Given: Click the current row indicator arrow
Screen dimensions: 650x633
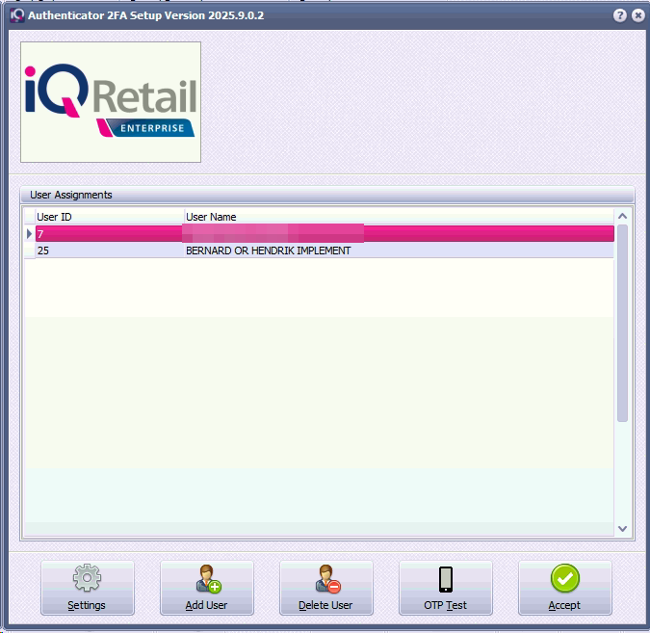Looking at the screenshot, I should pos(29,234).
